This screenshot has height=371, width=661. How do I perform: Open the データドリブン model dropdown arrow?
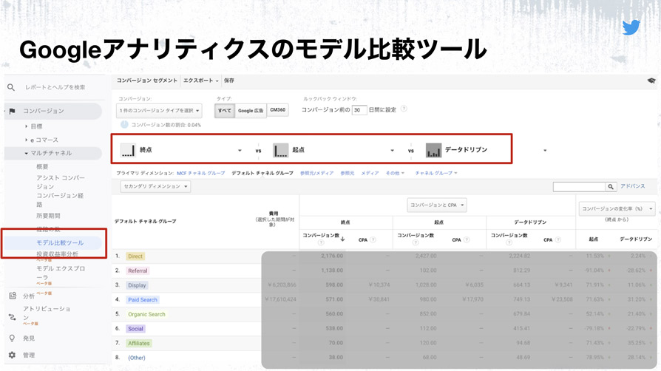(545, 151)
